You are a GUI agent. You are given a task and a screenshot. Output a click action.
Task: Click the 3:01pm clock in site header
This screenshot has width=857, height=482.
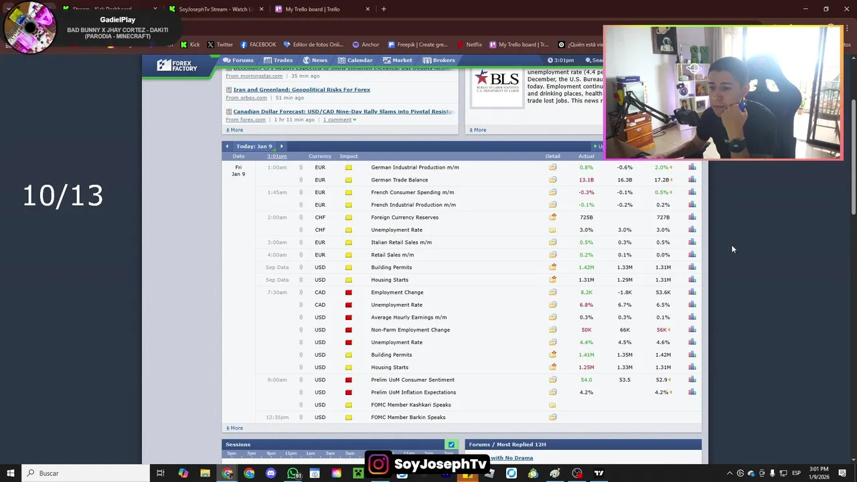(x=560, y=60)
